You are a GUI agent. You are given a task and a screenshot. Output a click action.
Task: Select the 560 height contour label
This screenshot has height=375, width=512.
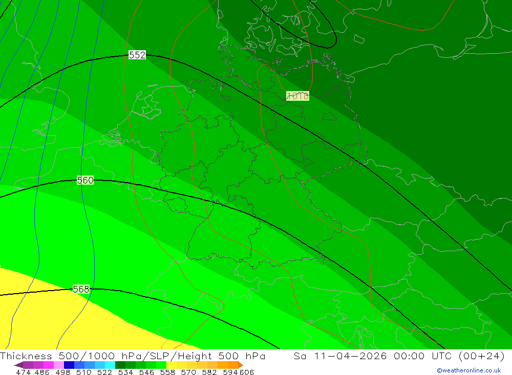pos(85,180)
